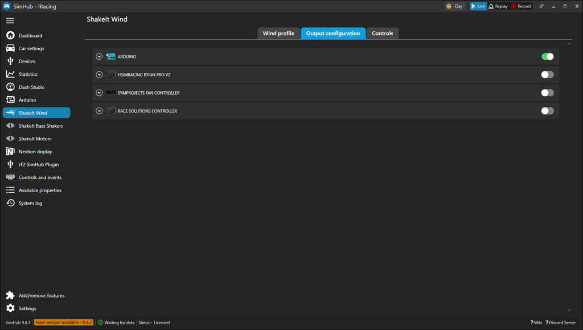Click the Nextion display icon
The image size is (583, 330).
point(10,152)
